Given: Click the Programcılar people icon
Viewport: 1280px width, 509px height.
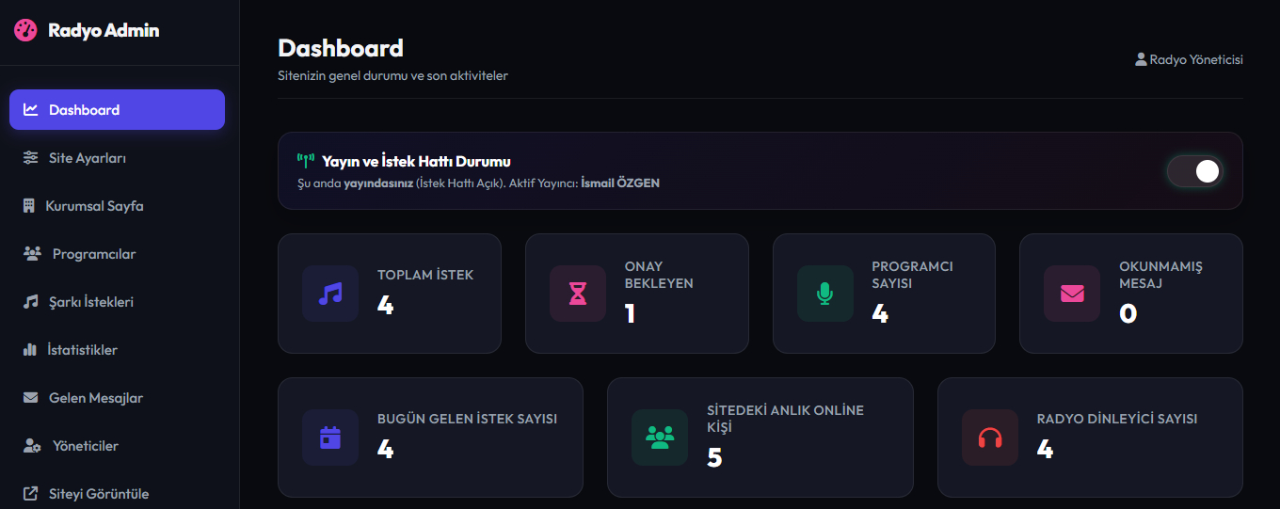Looking at the screenshot, I should coord(32,253).
